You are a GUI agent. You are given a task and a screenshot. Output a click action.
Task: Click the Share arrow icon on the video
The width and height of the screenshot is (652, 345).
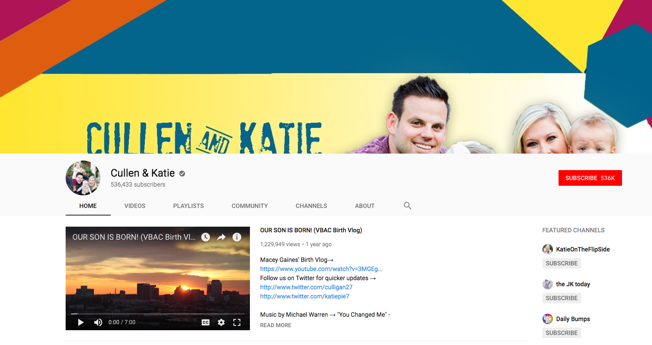[x=221, y=237]
